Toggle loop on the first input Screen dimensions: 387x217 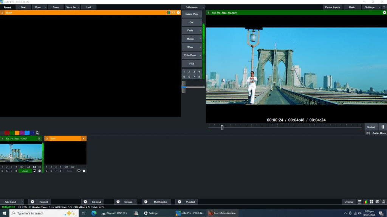click(x=34, y=166)
